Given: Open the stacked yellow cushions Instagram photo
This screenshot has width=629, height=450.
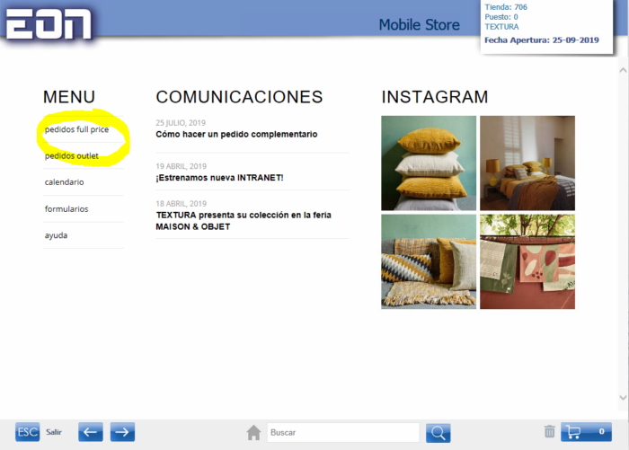Looking at the screenshot, I should pyautogui.click(x=429, y=163).
